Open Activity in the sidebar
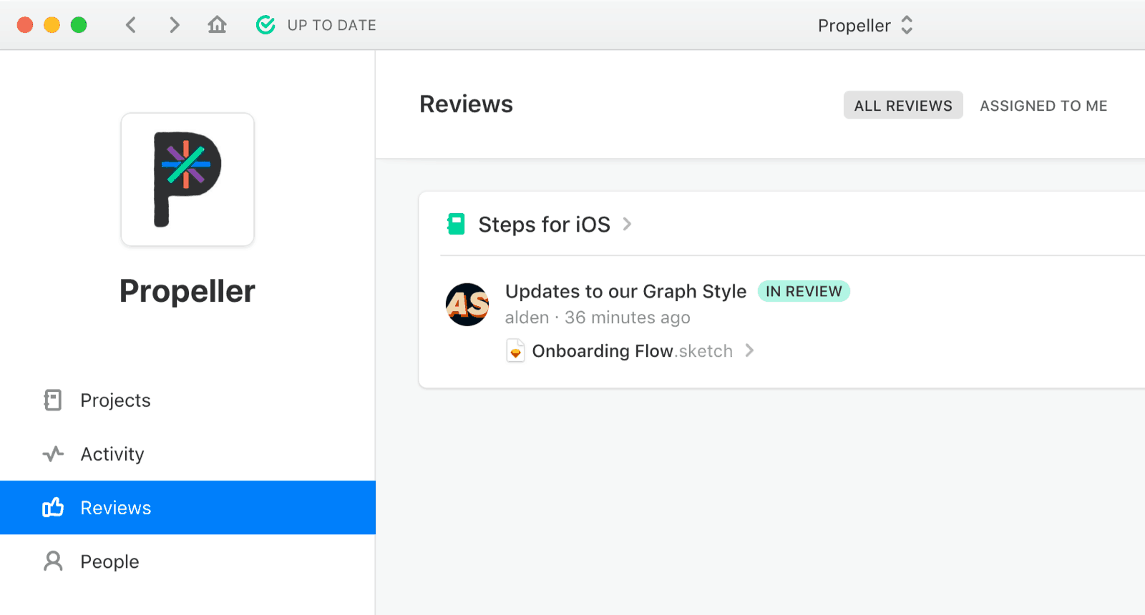The width and height of the screenshot is (1145, 615). pos(187,454)
